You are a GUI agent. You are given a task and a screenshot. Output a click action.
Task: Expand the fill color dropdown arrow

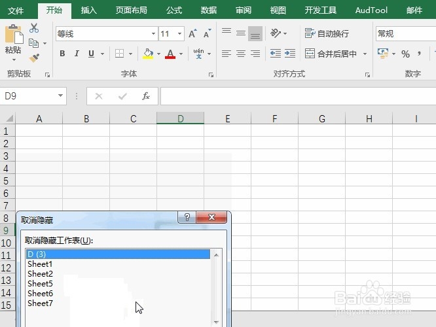(158, 54)
